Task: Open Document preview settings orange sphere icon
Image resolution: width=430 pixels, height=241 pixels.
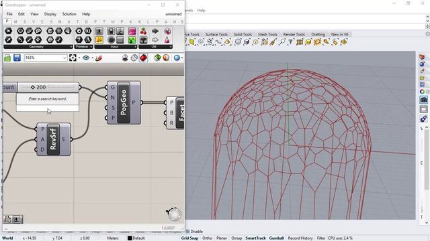Action: (166, 58)
